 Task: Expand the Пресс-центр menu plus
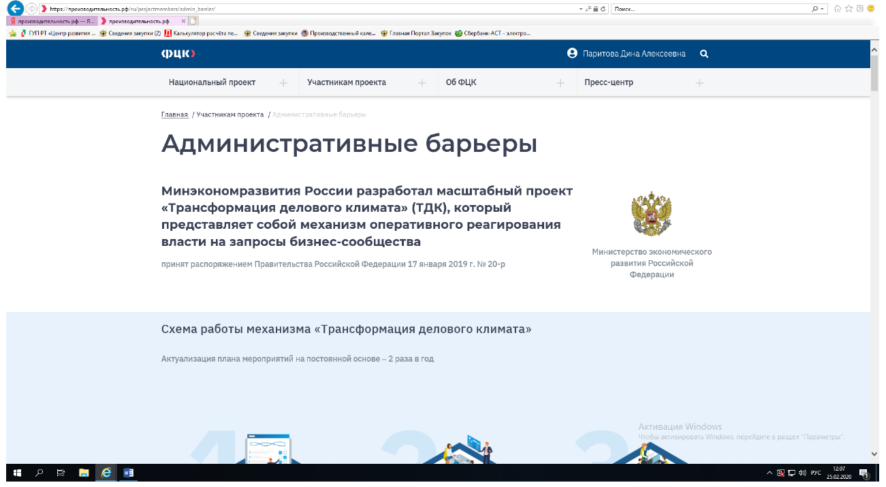click(x=699, y=83)
